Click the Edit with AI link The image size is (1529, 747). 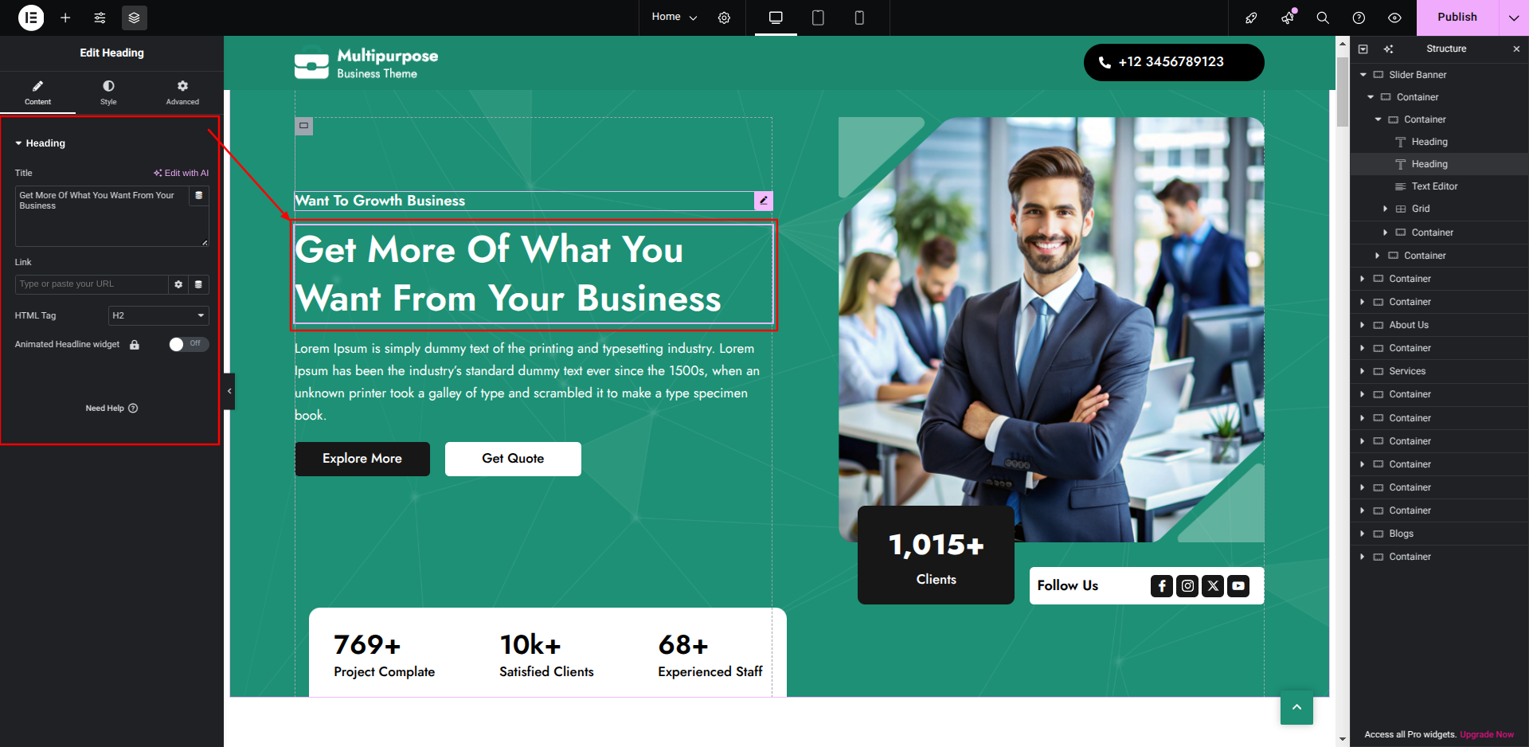(182, 173)
